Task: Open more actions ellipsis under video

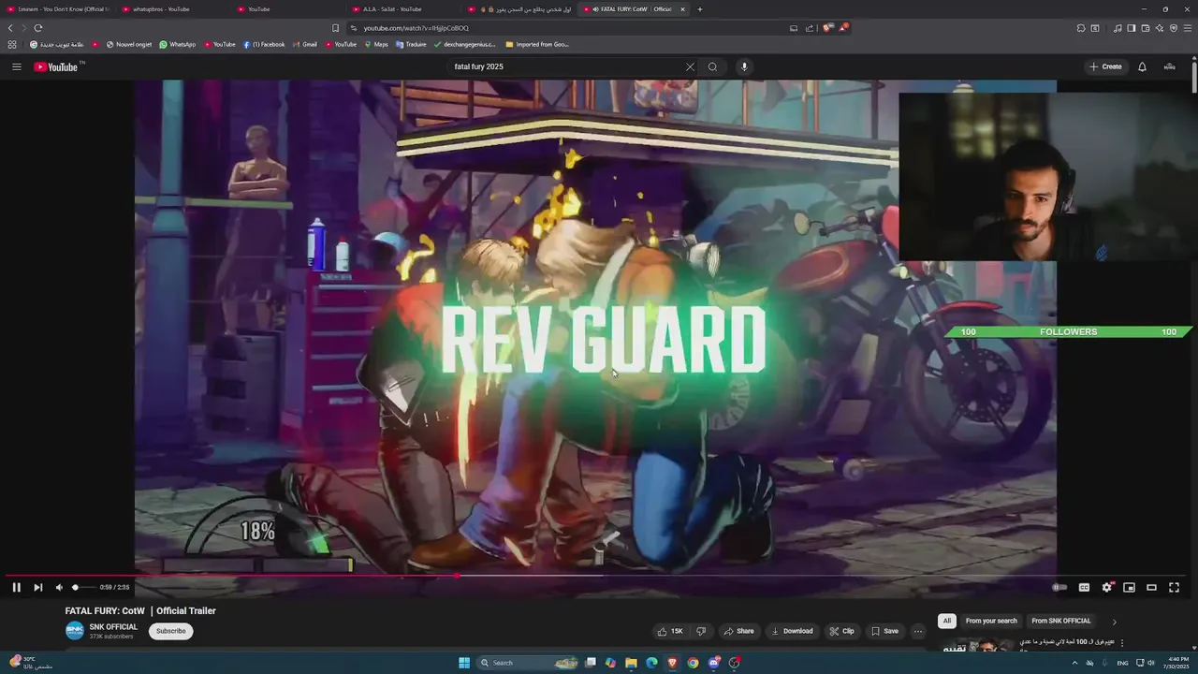Action: pos(918,631)
